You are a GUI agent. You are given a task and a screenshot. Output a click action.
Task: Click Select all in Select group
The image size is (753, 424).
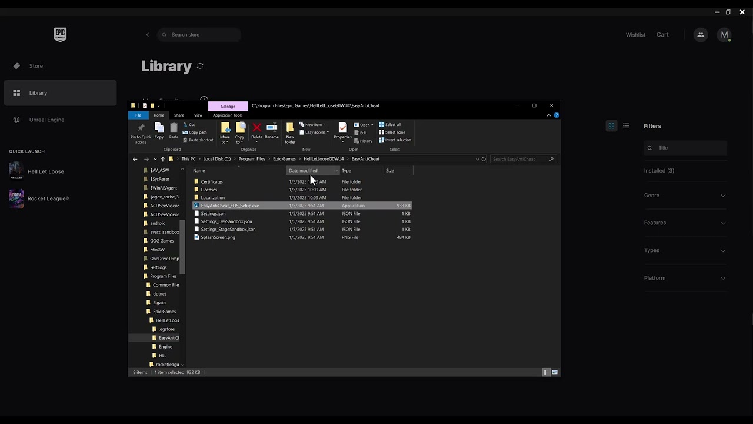click(390, 124)
